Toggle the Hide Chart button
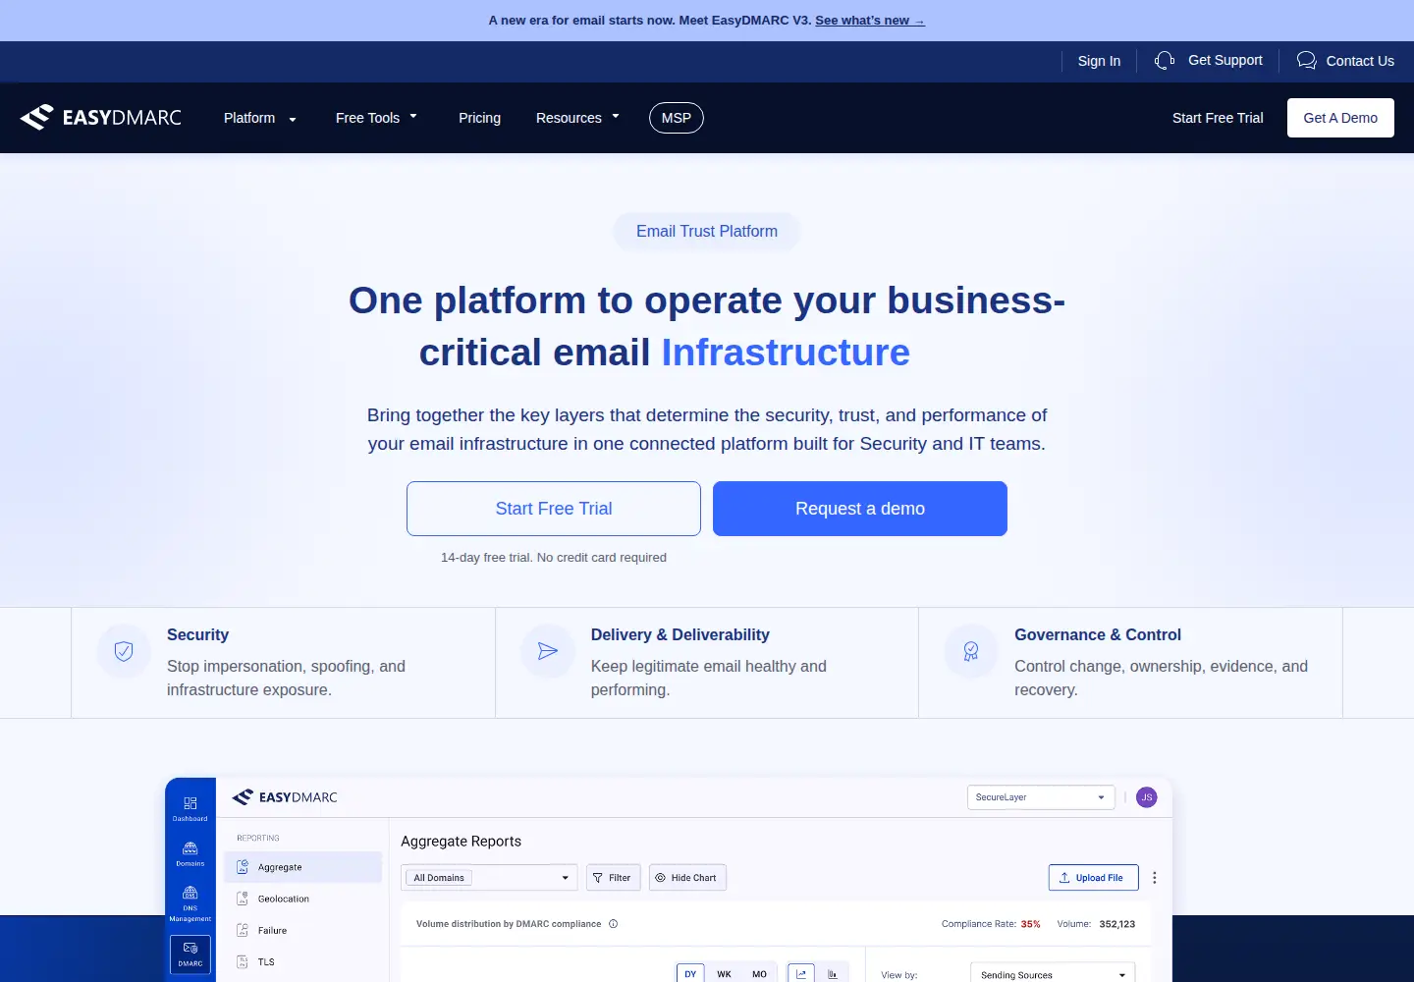 [x=687, y=878]
